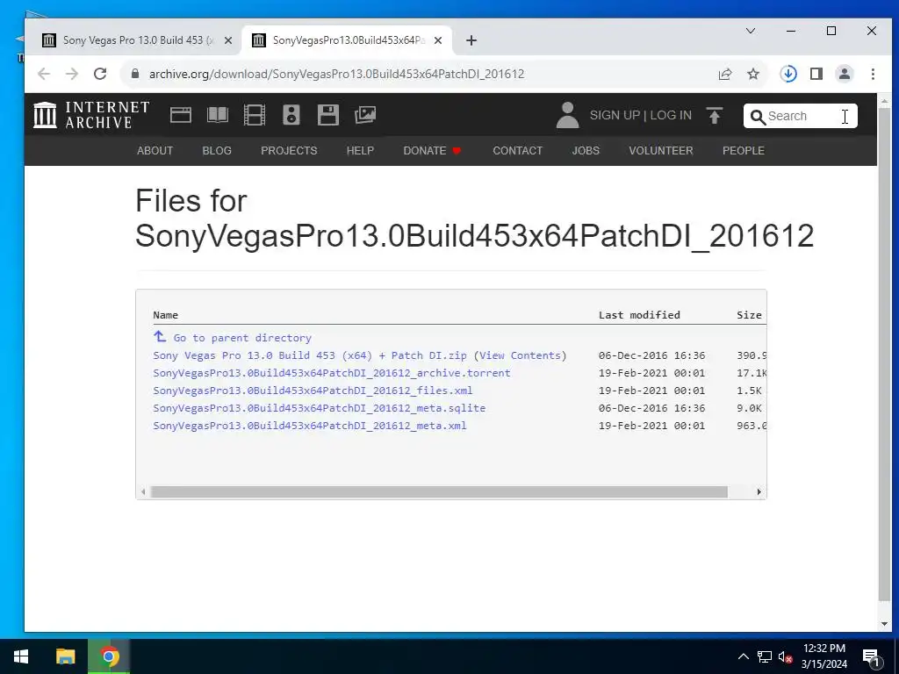The width and height of the screenshot is (899, 674).
Task: Open the Texts book icon
Action: click(218, 115)
